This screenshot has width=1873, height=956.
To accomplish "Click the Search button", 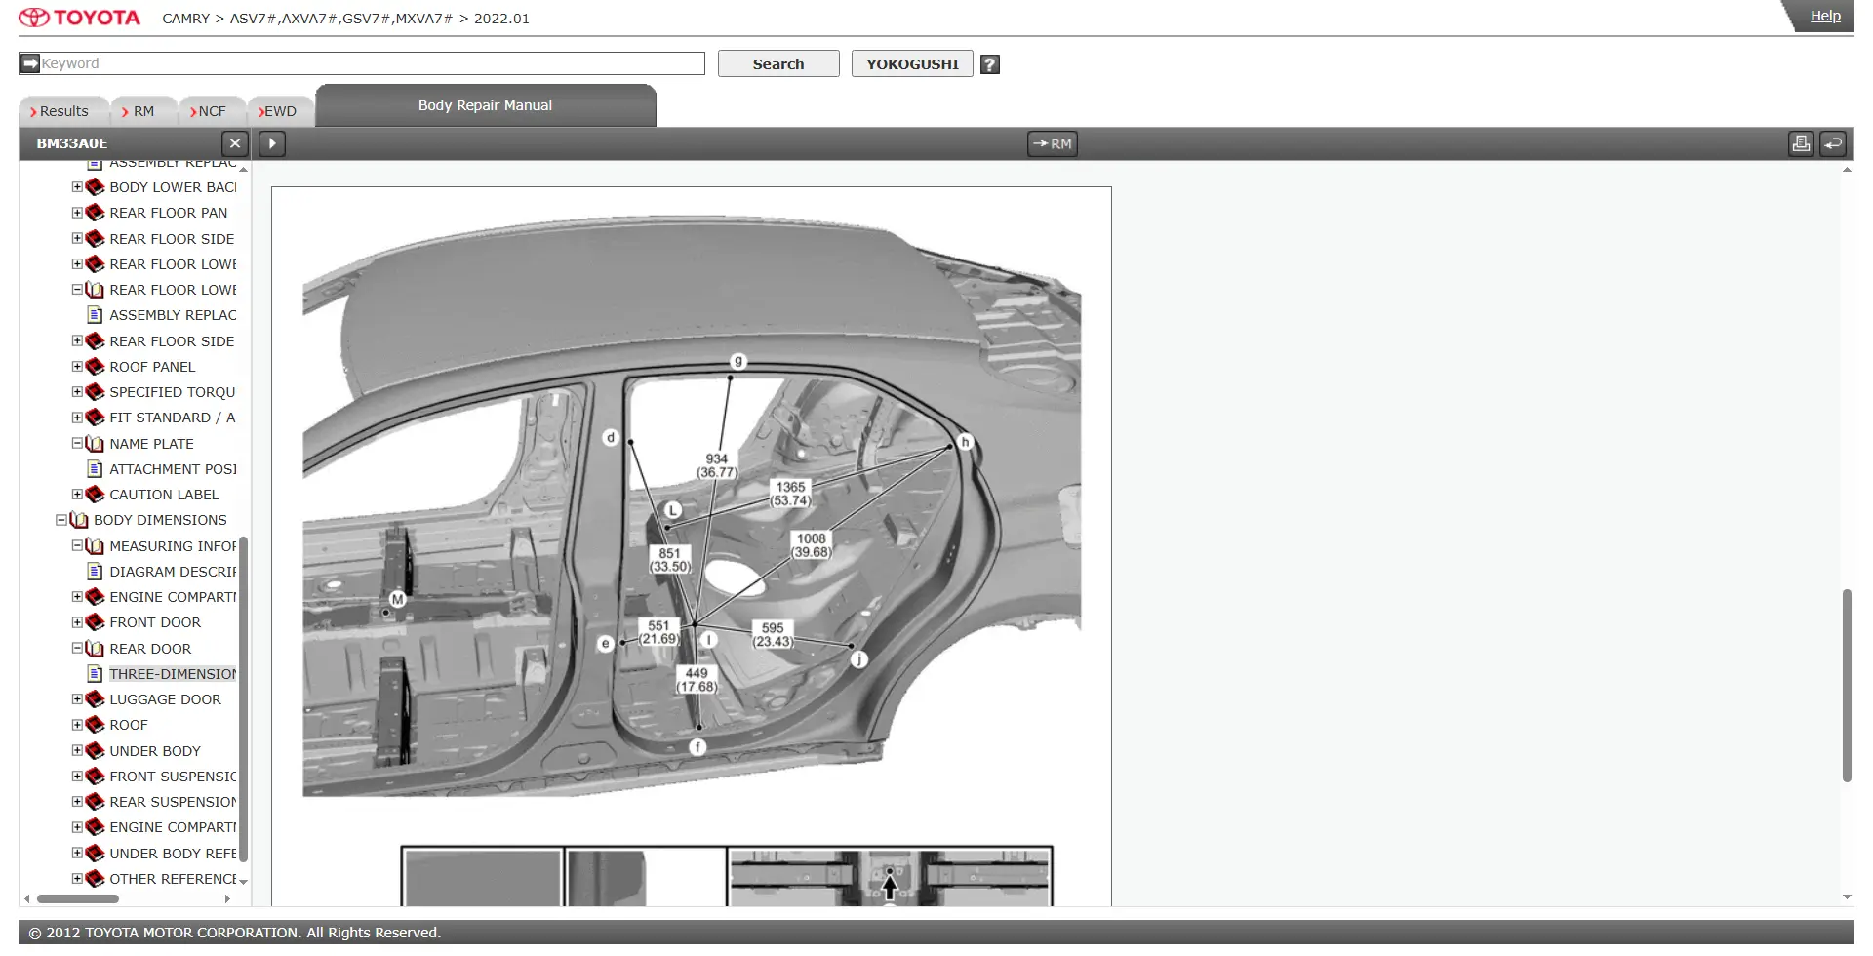I will 778,63.
